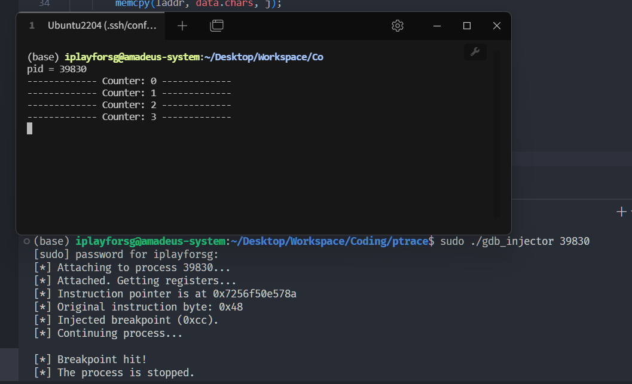
Task: Click the 'Counter: 2' output line
Action: click(x=129, y=105)
